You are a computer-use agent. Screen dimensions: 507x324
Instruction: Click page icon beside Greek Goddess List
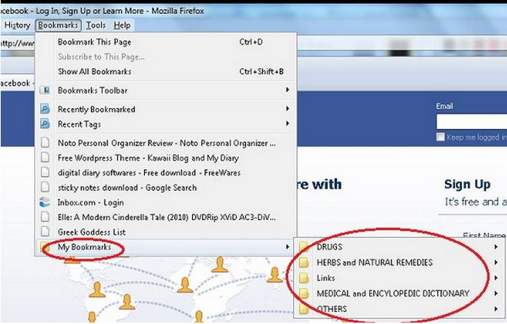[x=45, y=231]
